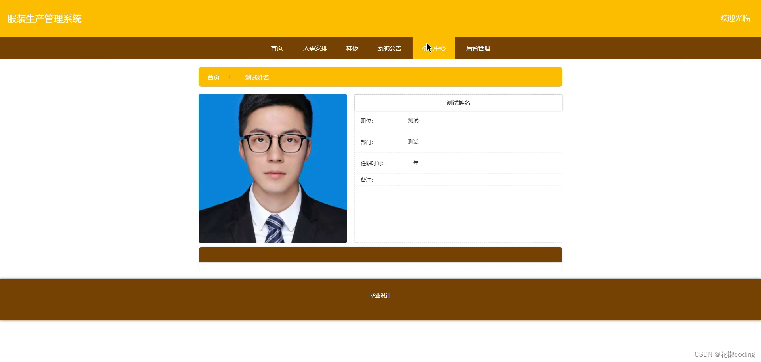Click 首页 in the breadcrumb bar

(x=213, y=77)
